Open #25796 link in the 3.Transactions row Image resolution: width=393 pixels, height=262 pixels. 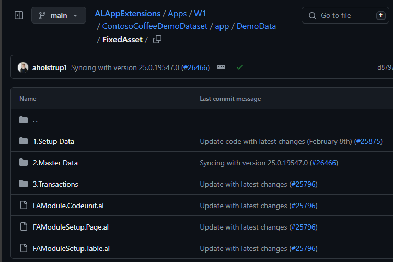(303, 184)
